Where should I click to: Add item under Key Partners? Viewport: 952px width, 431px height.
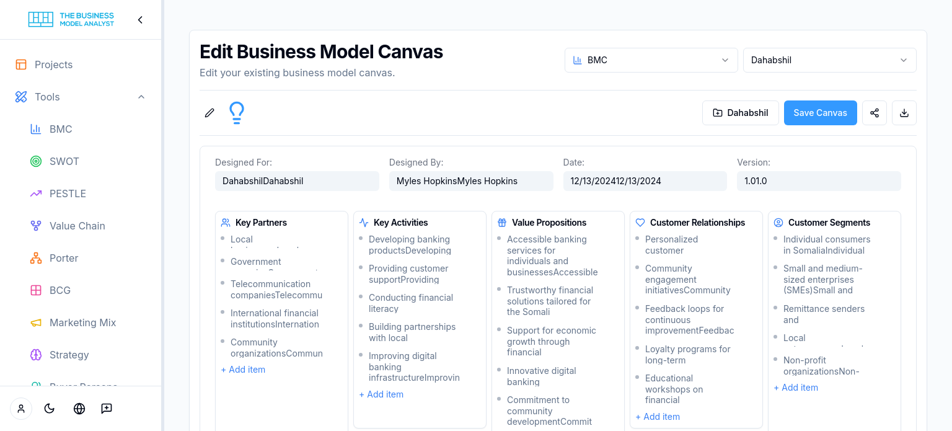click(x=243, y=370)
